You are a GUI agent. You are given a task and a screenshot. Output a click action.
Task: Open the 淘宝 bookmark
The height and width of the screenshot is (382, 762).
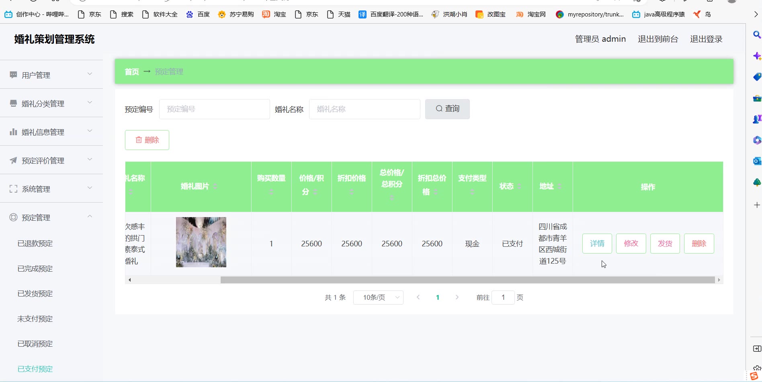[274, 14]
